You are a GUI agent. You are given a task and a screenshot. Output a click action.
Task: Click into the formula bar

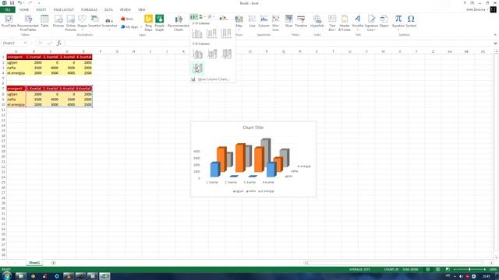(x=278, y=44)
